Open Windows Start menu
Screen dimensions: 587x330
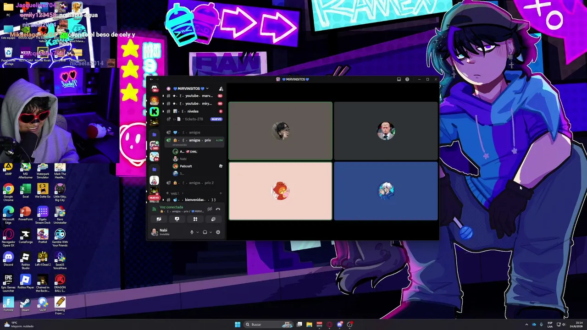click(238, 324)
